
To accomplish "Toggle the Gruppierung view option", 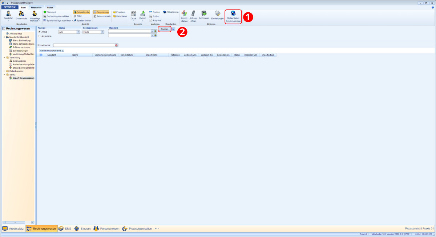I will (x=101, y=12).
